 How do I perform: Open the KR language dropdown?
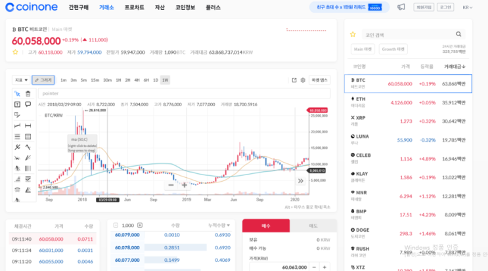[x=467, y=7]
